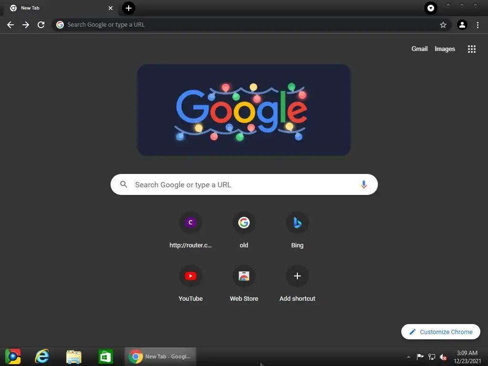Image resolution: width=488 pixels, height=366 pixels.
Task: Open a new tab with plus button
Action: [129, 8]
